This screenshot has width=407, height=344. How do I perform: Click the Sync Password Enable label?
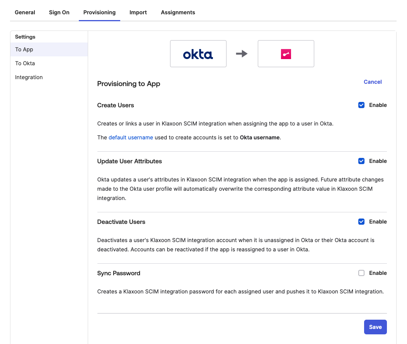[x=378, y=273]
